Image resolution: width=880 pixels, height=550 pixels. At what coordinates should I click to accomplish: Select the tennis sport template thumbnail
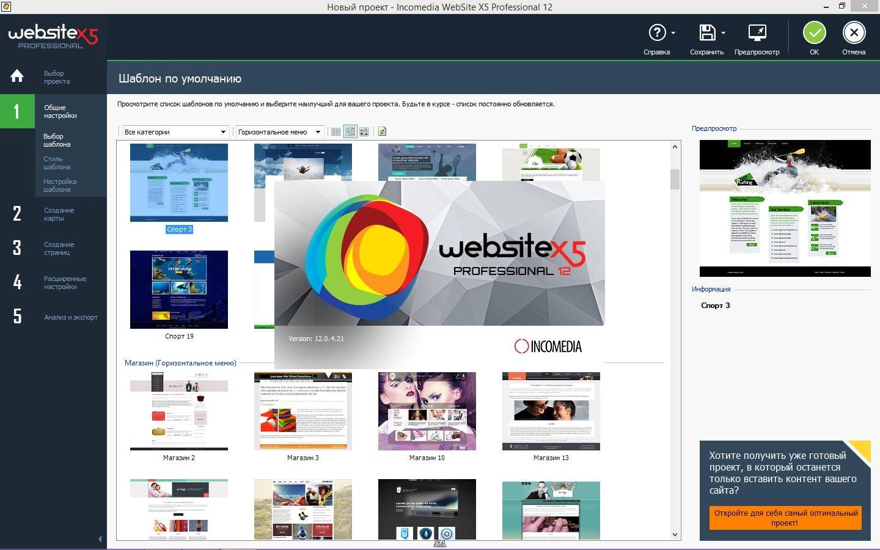tap(427, 162)
